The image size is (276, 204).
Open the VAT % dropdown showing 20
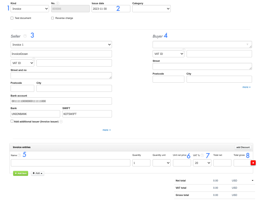tap(202, 163)
